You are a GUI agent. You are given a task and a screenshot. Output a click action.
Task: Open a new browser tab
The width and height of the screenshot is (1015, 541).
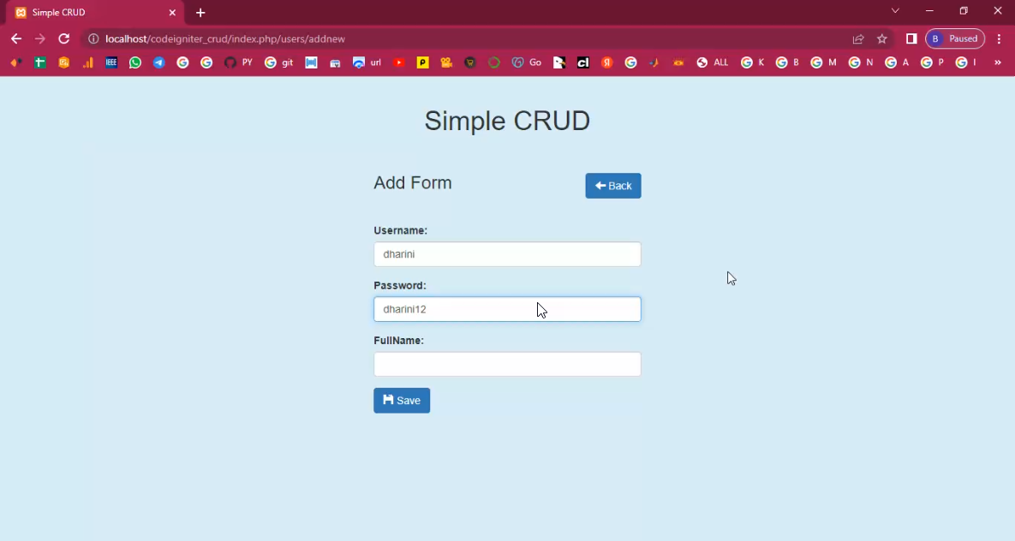click(x=200, y=13)
